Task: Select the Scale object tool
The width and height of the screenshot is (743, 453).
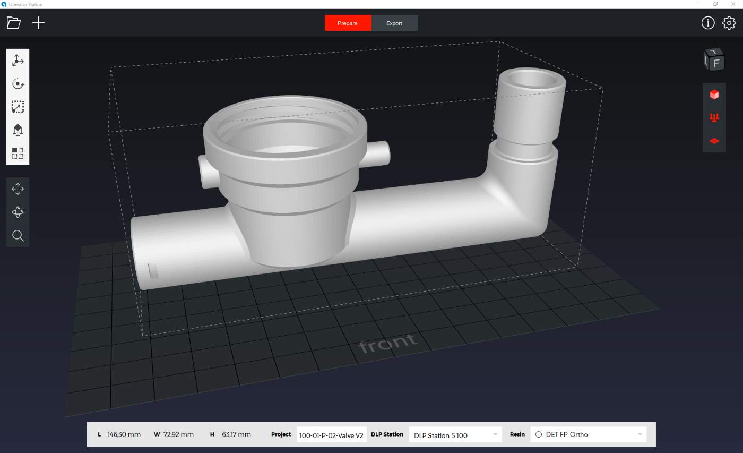Action: 18,107
